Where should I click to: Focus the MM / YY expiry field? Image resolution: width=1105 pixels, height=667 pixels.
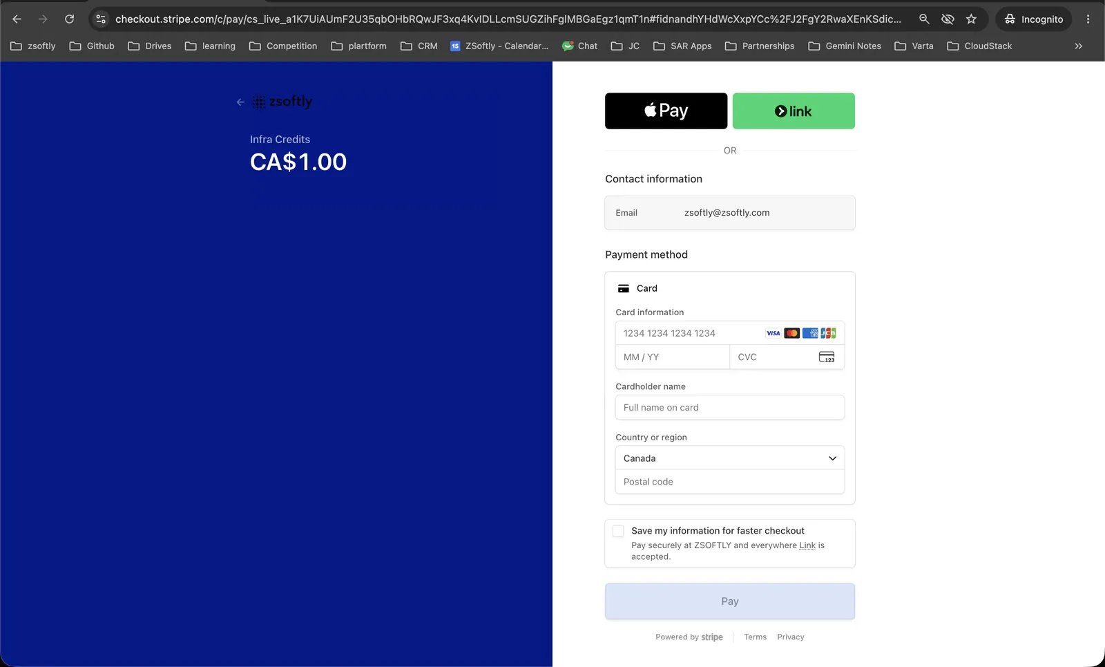[x=673, y=357]
